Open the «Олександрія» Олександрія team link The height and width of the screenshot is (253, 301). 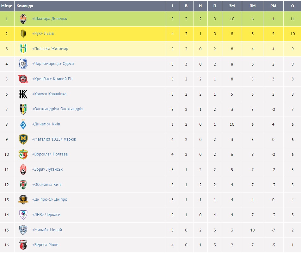(x=58, y=109)
